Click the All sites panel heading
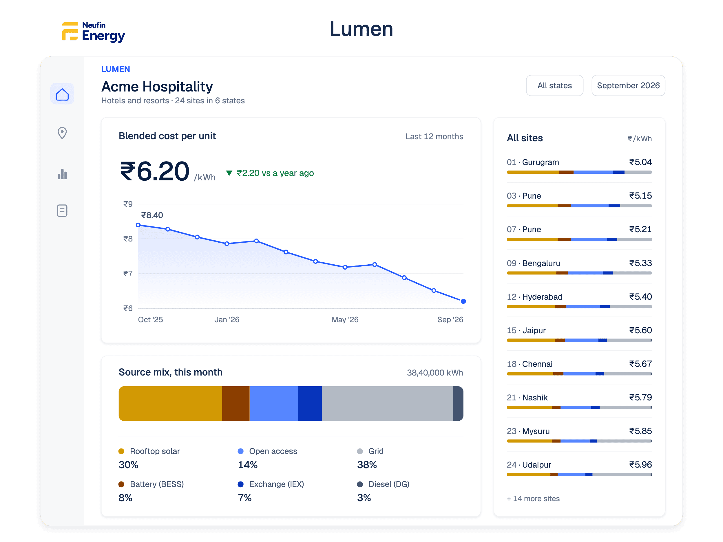Viewport: 723px width, 542px height. click(x=525, y=138)
